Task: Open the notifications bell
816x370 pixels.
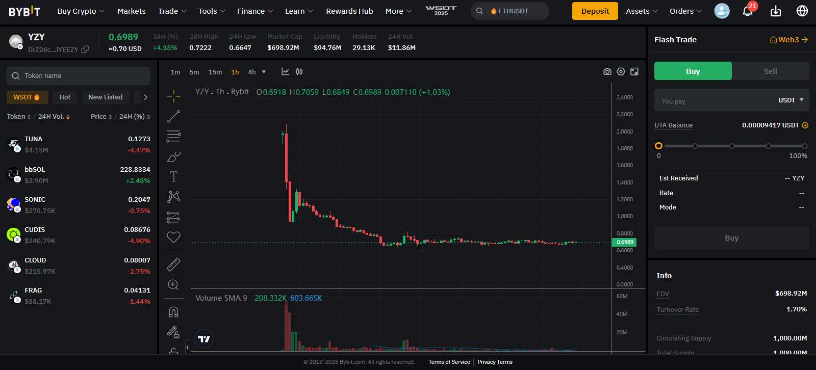Action: pyautogui.click(x=748, y=11)
